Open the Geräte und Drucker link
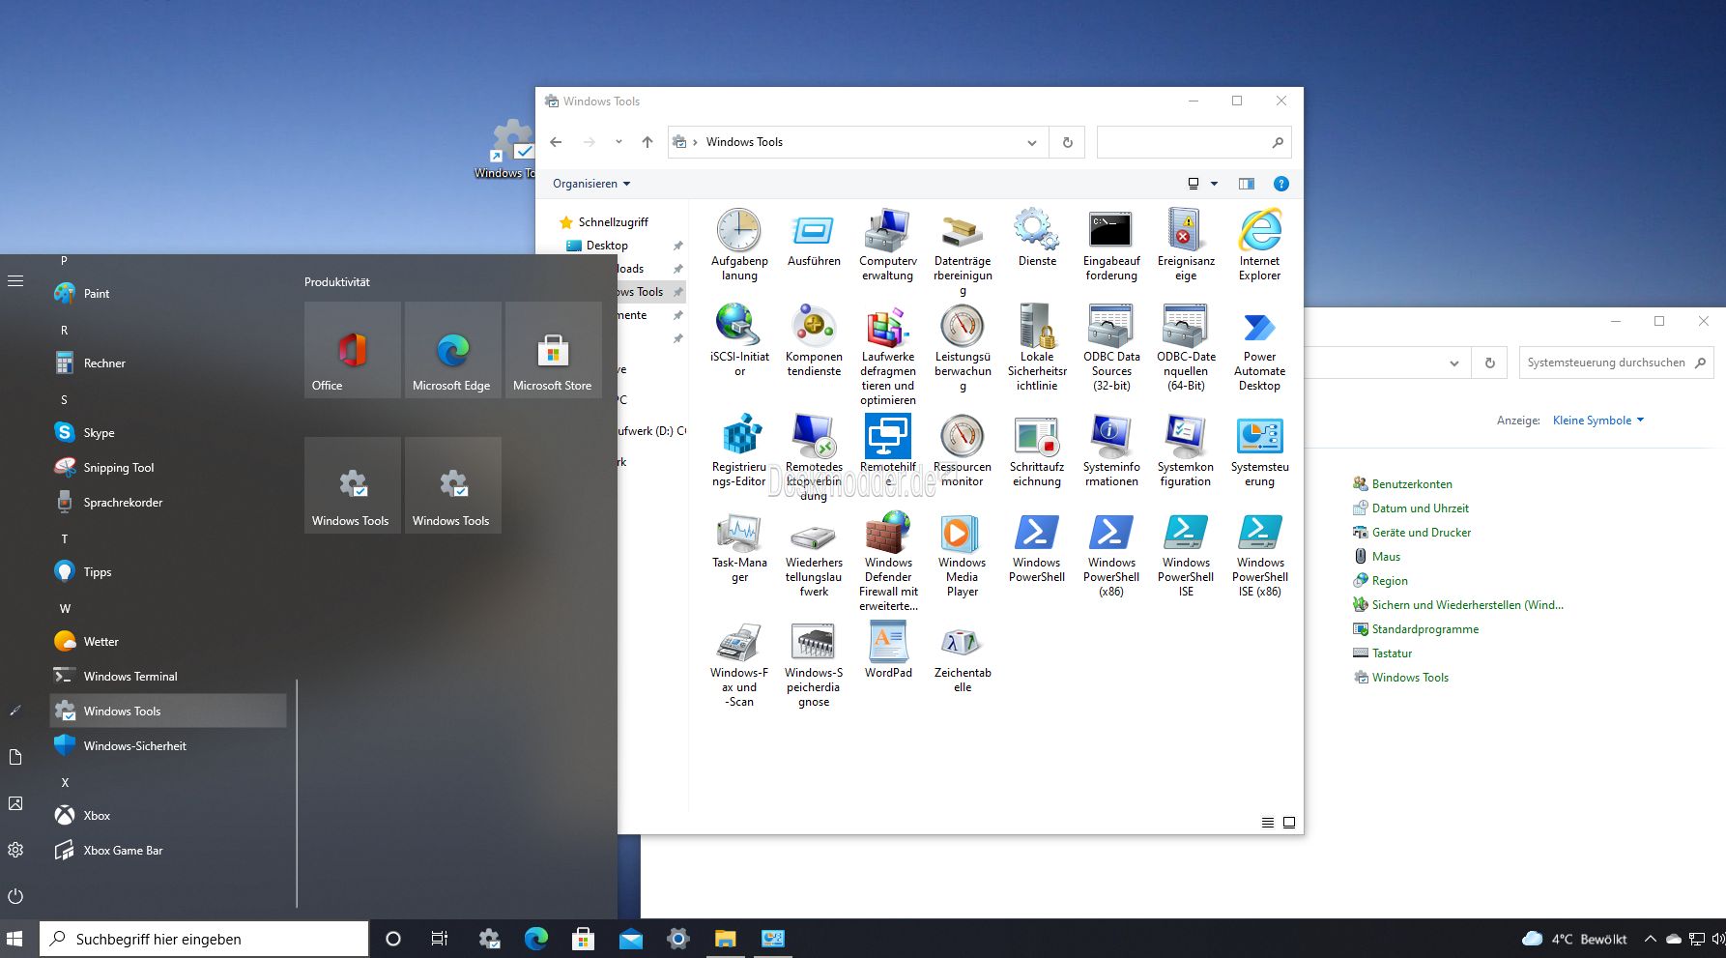The height and width of the screenshot is (958, 1726). click(x=1421, y=533)
